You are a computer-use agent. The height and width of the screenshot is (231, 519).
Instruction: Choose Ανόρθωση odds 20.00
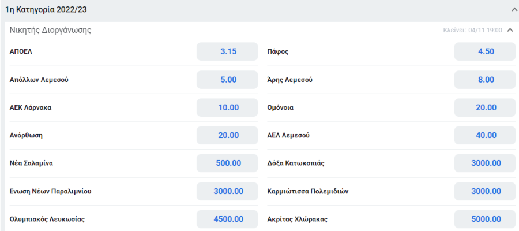pos(227,135)
